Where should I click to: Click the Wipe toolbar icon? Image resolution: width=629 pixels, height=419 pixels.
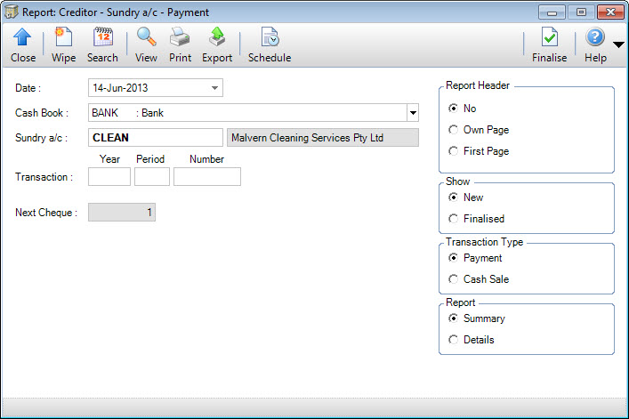(x=63, y=37)
